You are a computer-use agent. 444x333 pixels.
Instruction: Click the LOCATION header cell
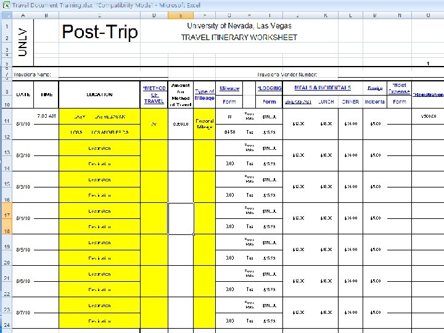click(x=99, y=94)
